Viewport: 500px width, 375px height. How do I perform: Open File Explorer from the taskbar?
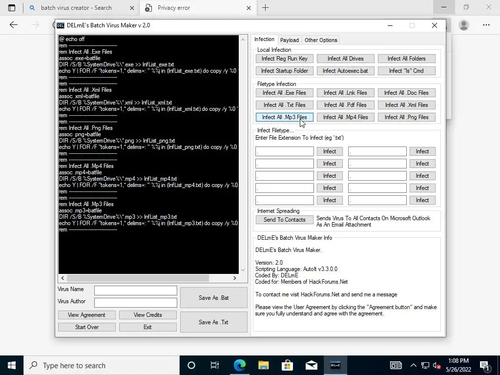[x=263, y=365]
